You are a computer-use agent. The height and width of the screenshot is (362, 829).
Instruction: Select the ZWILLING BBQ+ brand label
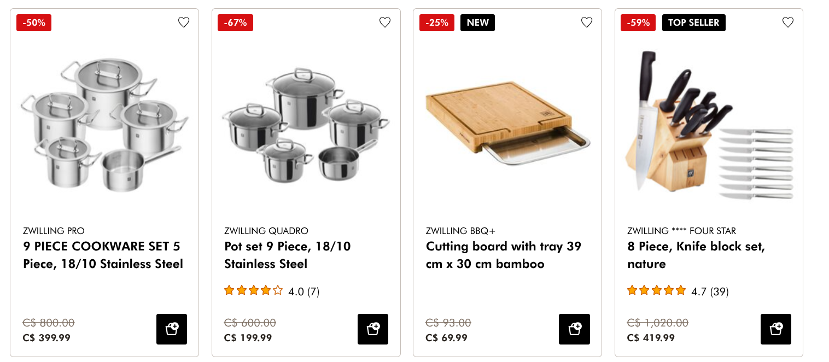(462, 231)
